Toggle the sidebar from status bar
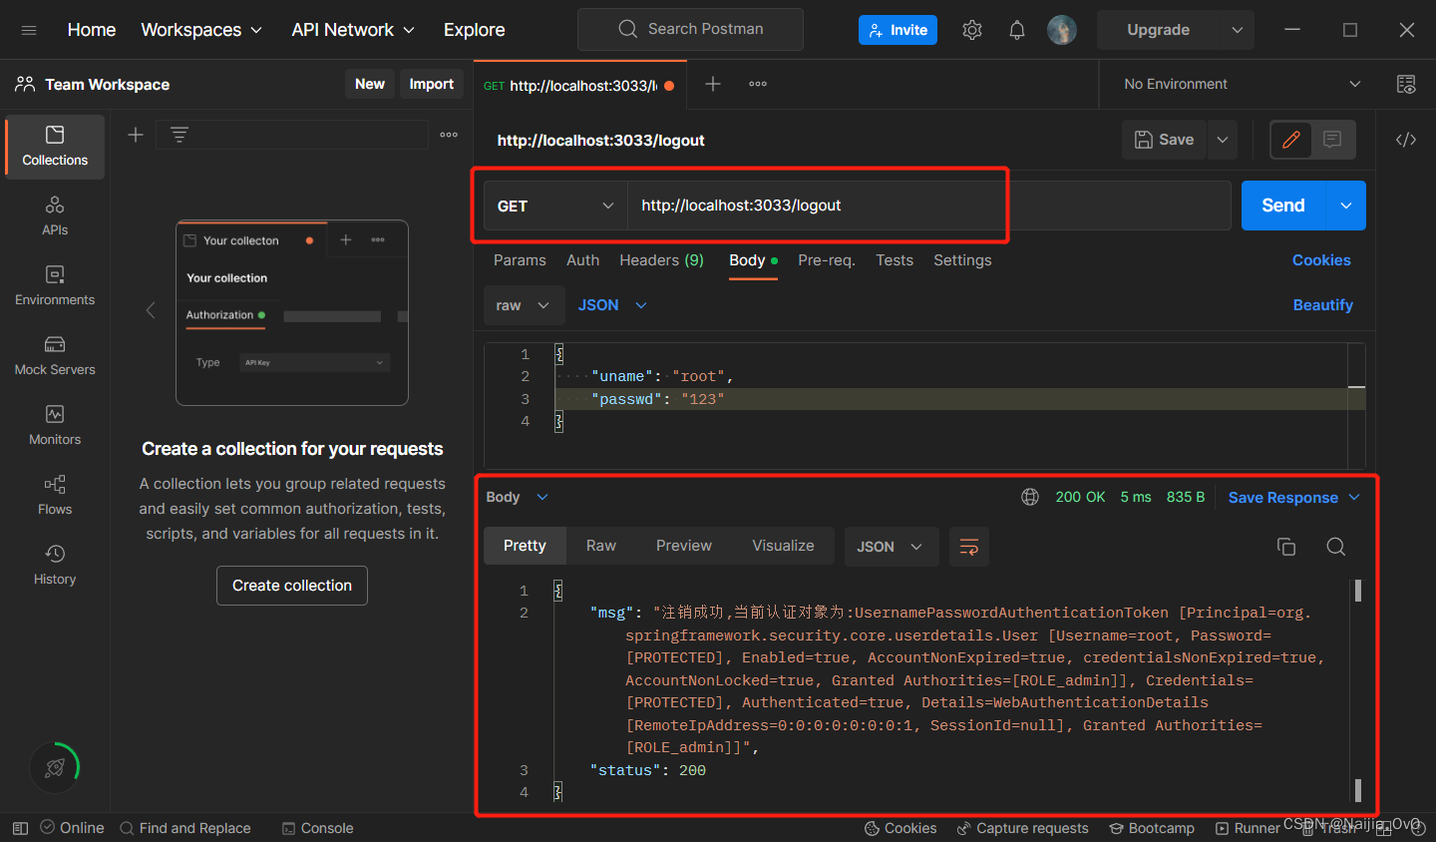This screenshot has width=1436, height=842. coord(20,828)
